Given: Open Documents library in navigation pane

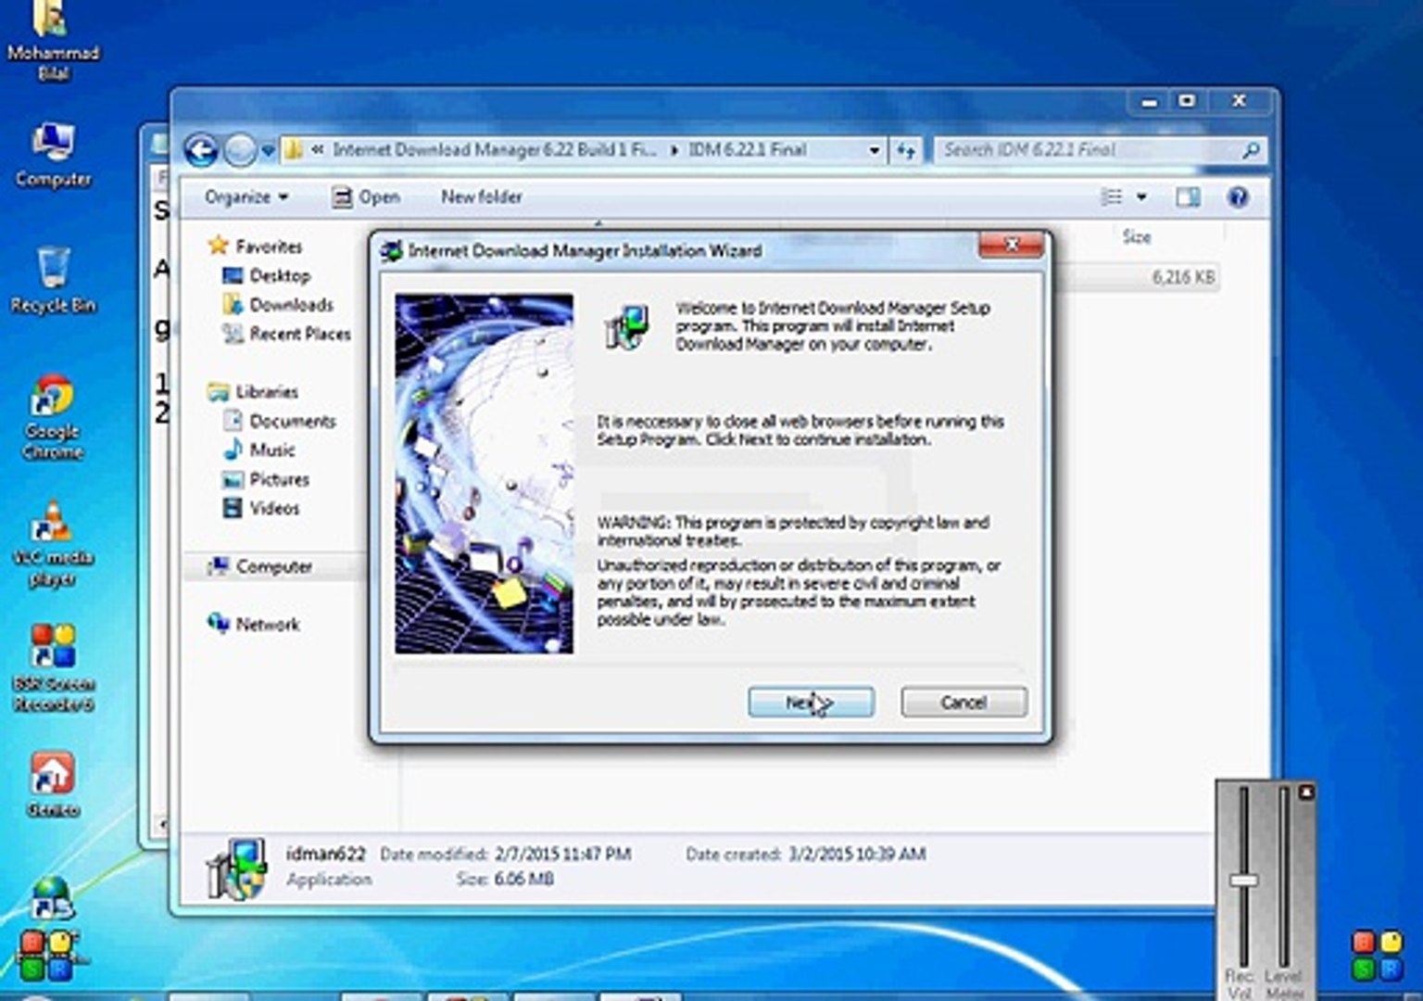Looking at the screenshot, I should 280,421.
